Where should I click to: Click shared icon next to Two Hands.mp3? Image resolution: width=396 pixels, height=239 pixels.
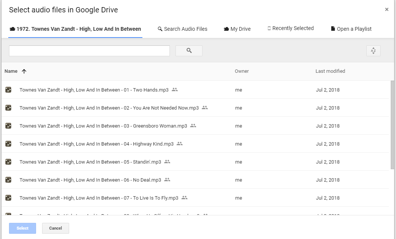point(174,90)
